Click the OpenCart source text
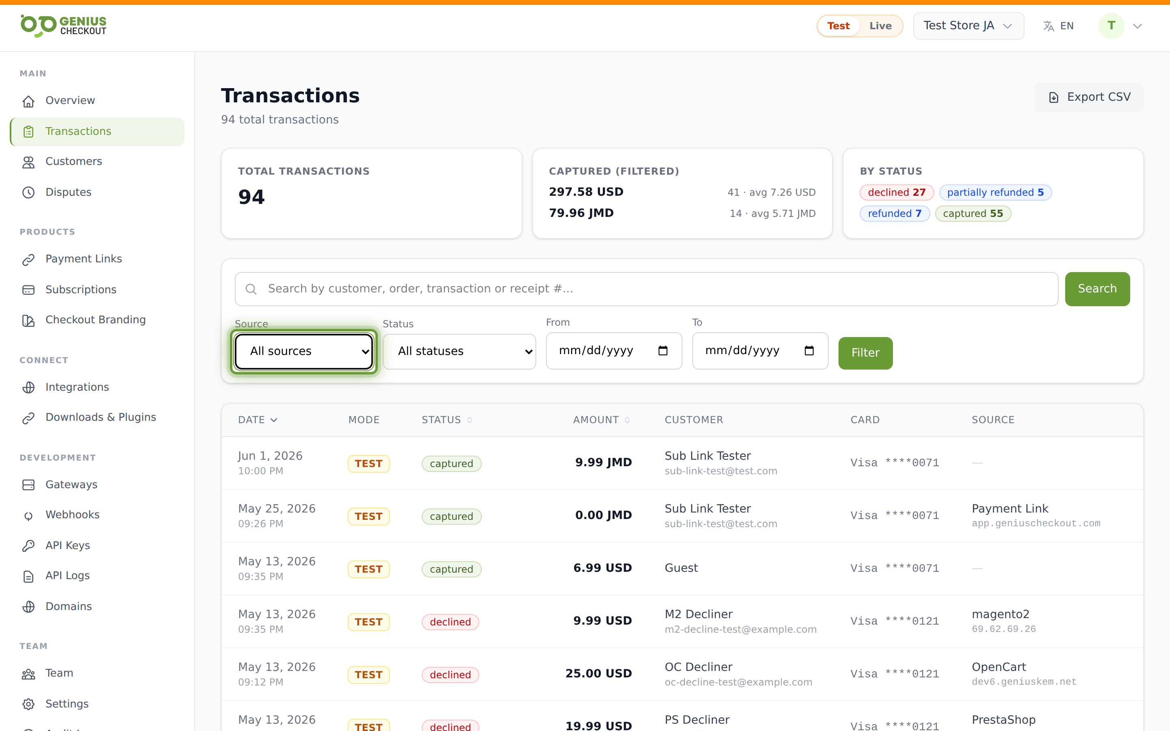Viewport: 1170px width, 731px height. pos(999,667)
